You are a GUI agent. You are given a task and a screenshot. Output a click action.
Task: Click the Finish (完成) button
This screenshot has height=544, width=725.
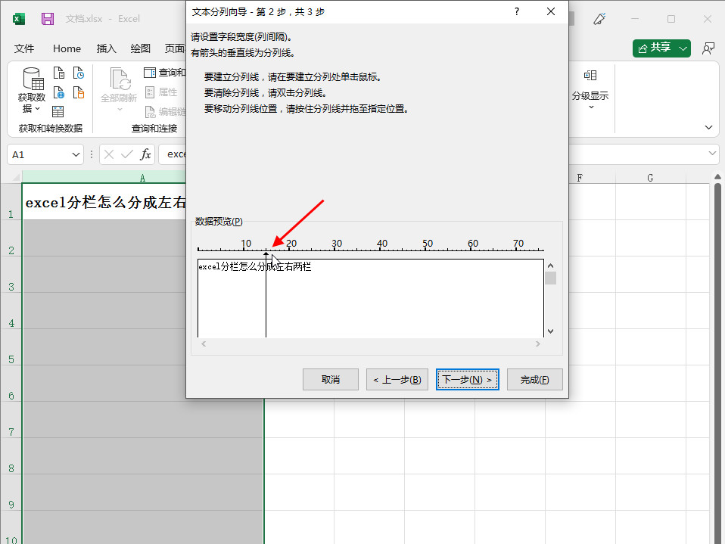coord(534,380)
